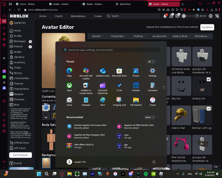The width and height of the screenshot is (222, 178).
Task: Open Photos pinned app
Action: [x=136, y=73]
